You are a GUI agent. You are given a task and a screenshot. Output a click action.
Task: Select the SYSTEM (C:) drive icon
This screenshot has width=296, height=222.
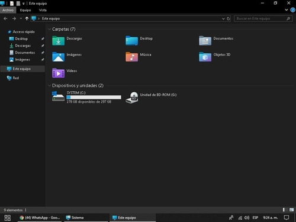tap(58, 96)
